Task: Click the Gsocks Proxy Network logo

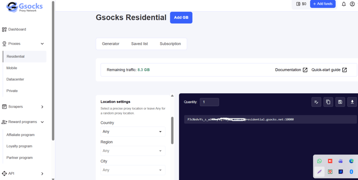Action: click(x=24, y=7)
